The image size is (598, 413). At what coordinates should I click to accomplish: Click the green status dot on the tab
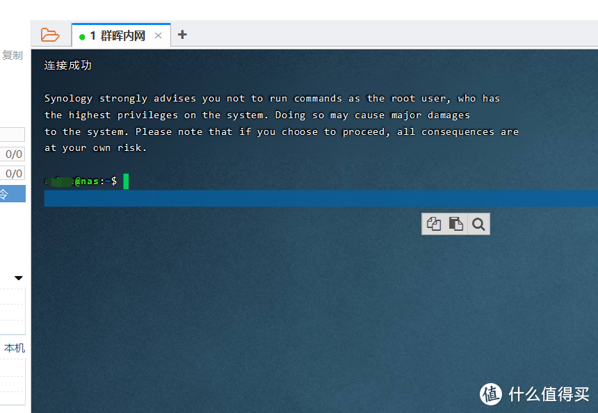82,37
